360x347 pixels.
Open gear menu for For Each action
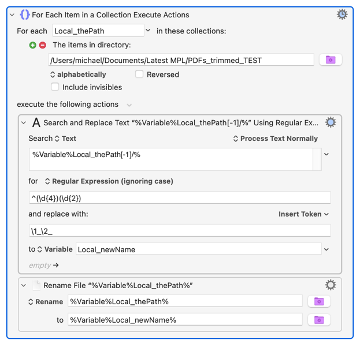pos(342,14)
